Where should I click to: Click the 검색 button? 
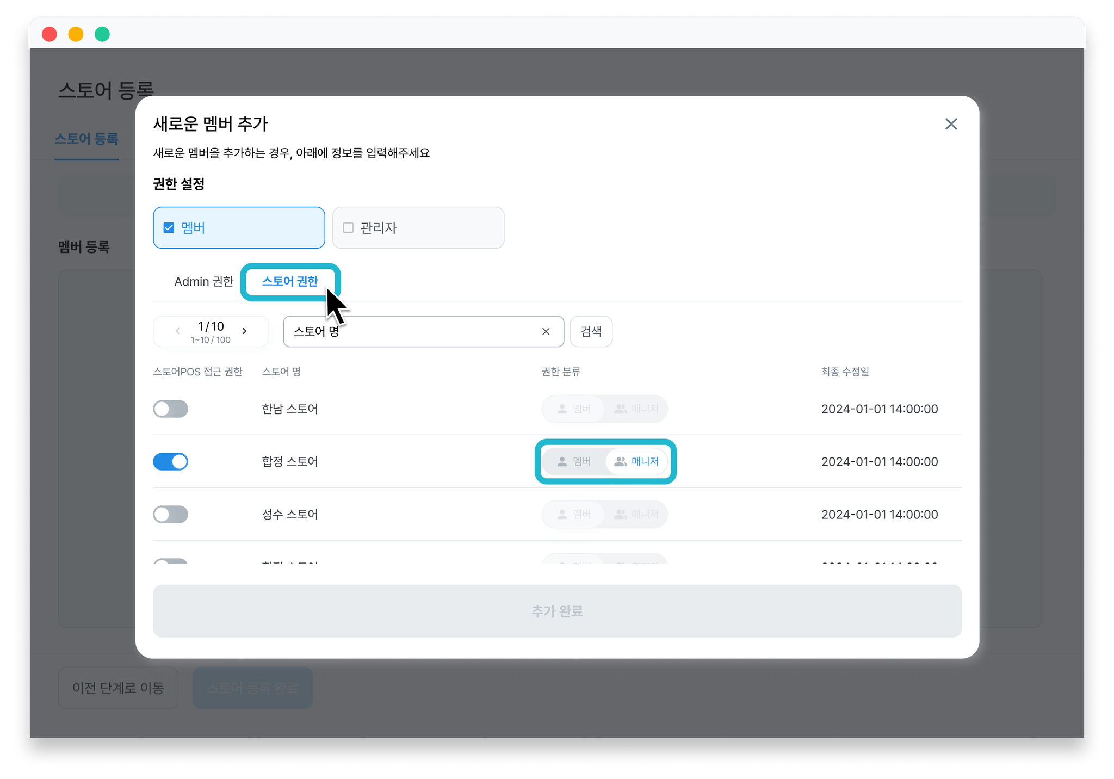coord(591,331)
